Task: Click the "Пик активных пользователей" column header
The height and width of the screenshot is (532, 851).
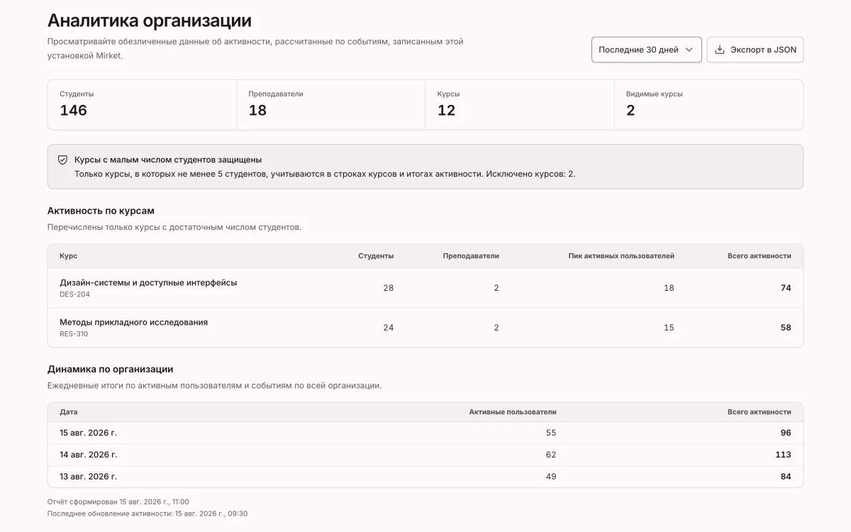Action: (x=621, y=256)
